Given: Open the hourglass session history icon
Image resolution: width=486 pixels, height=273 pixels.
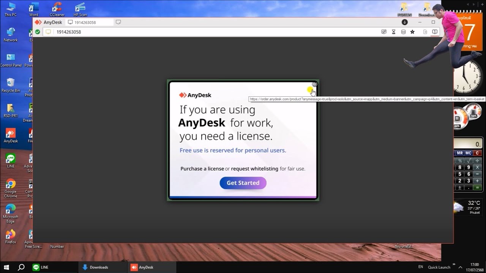Looking at the screenshot, I should tap(394, 32).
